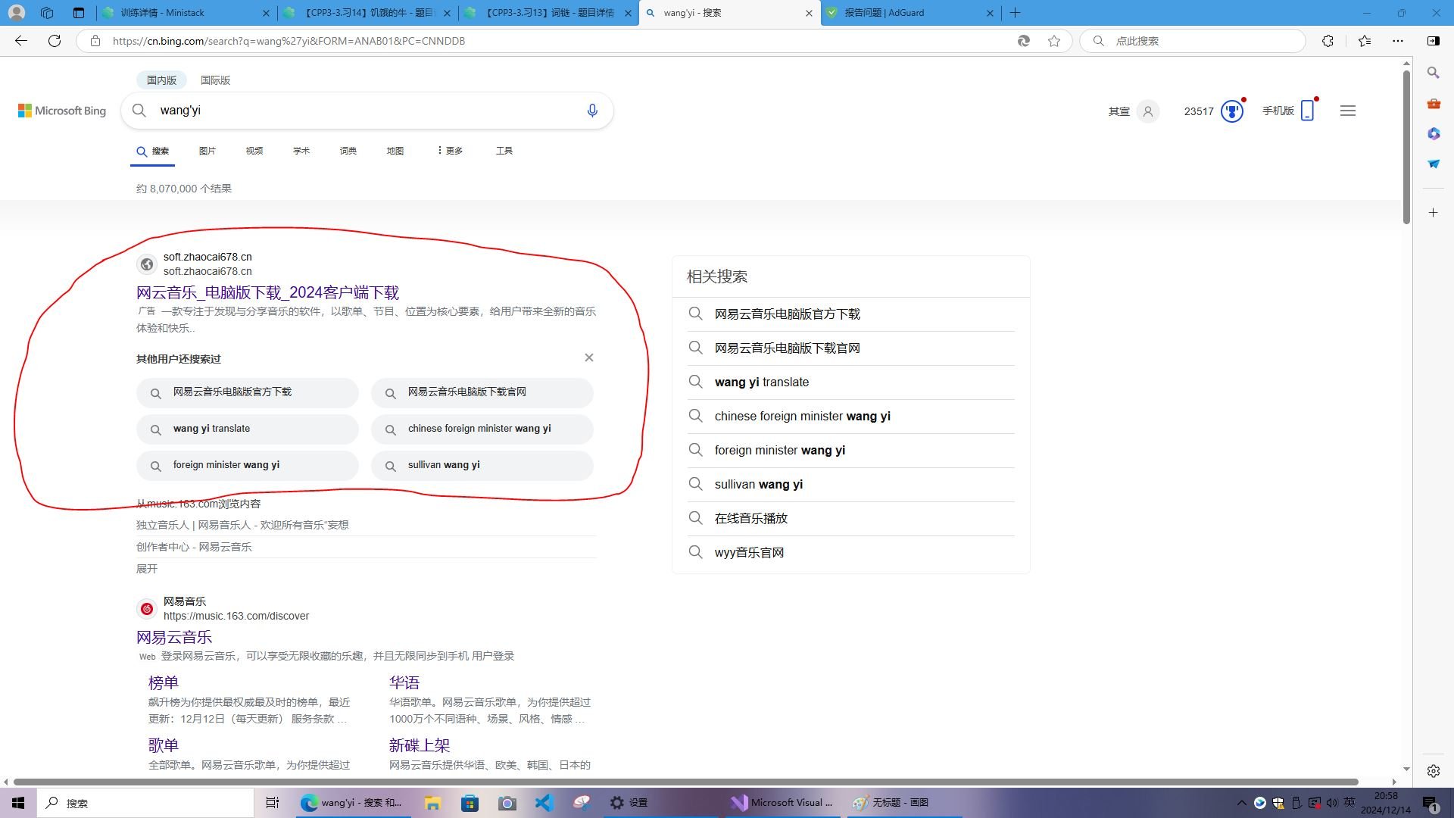The height and width of the screenshot is (818, 1454).
Task: Open the 视频 search tab
Action: [x=254, y=151]
